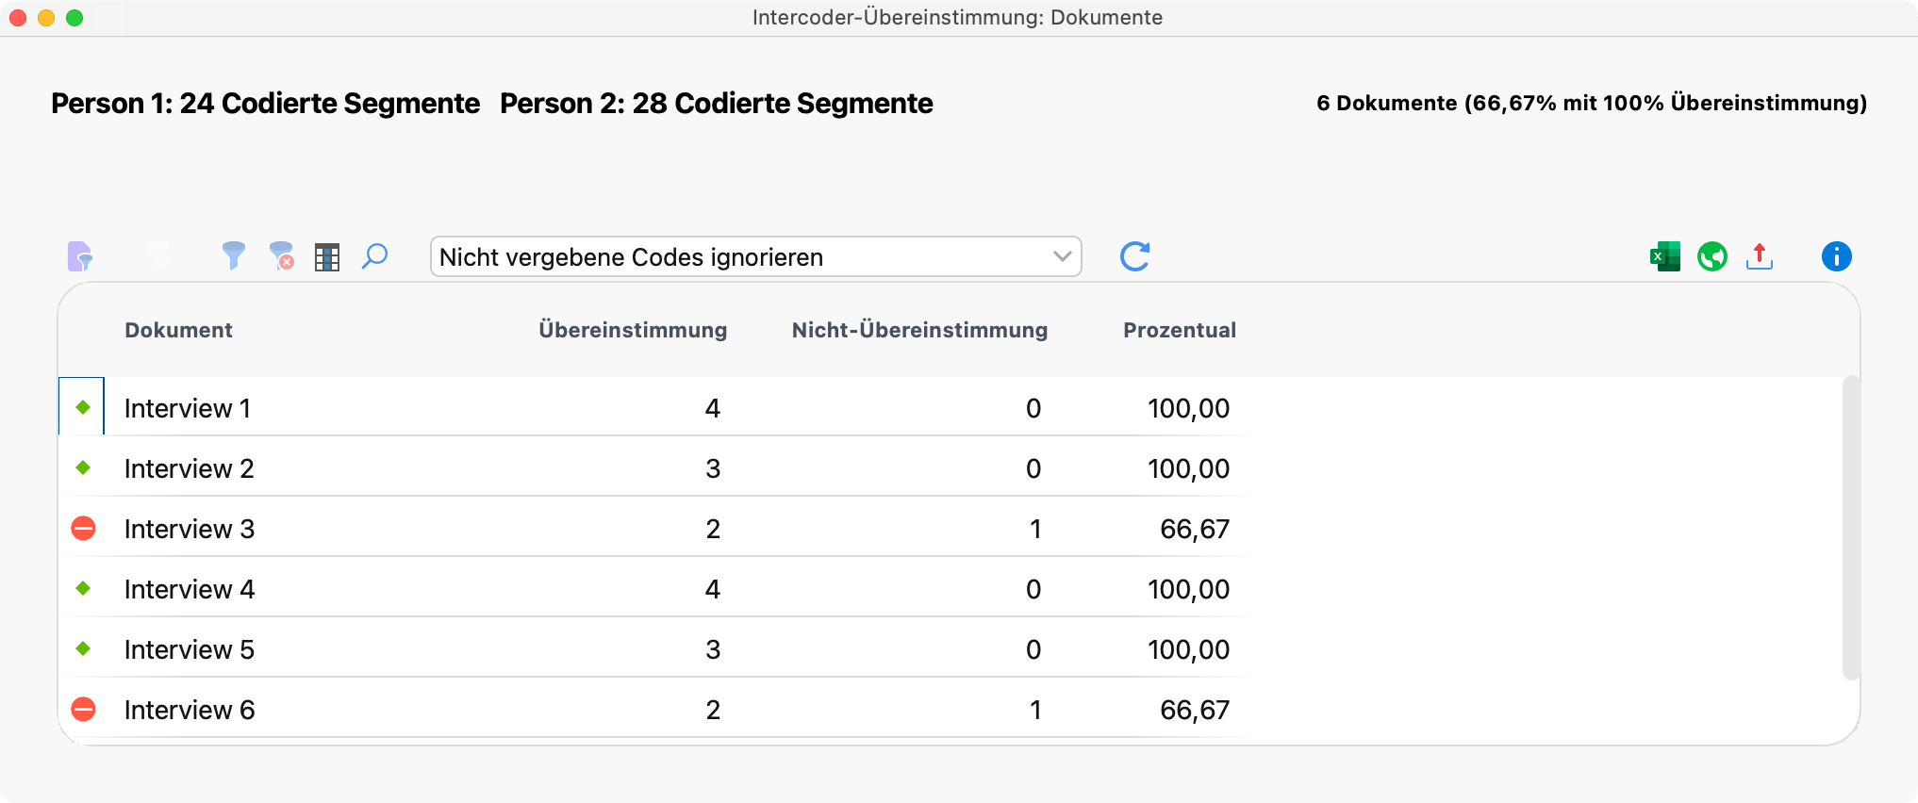Click 66,67 percent cell of Interview 6
The image size is (1918, 803).
tap(1195, 710)
